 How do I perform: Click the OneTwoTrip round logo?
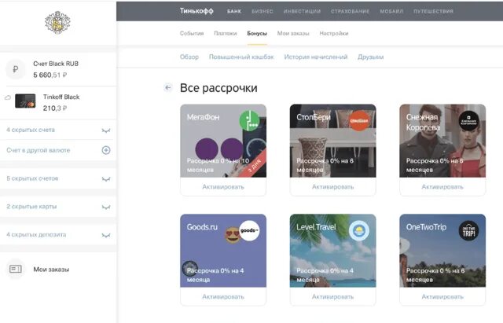click(468, 230)
